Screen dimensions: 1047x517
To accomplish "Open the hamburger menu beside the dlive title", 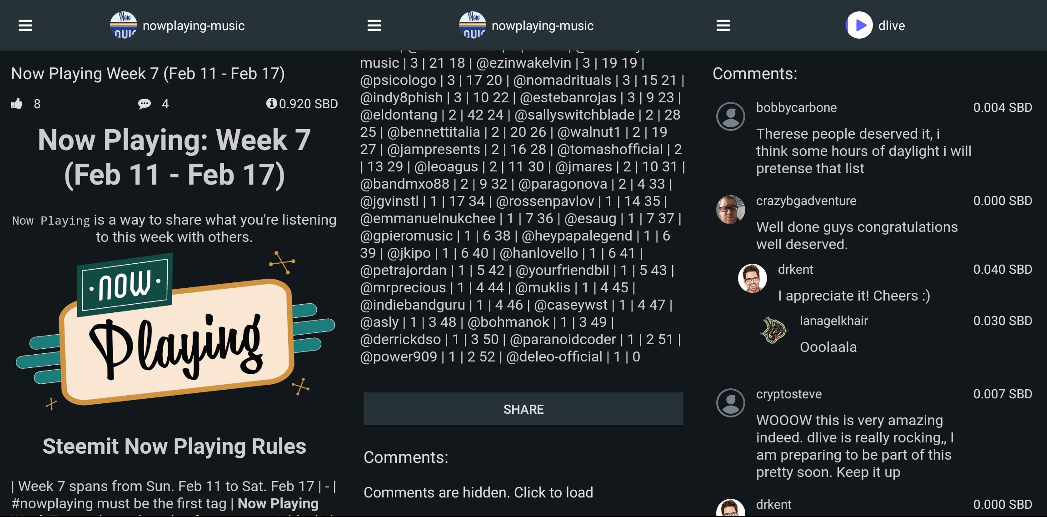I will click(723, 25).
